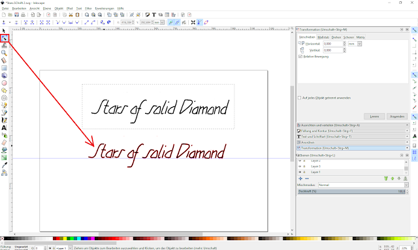The height and width of the screenshot is (250, 418).
Task: Select the Ellipse circle tool
Action: (x=4, y=83)
